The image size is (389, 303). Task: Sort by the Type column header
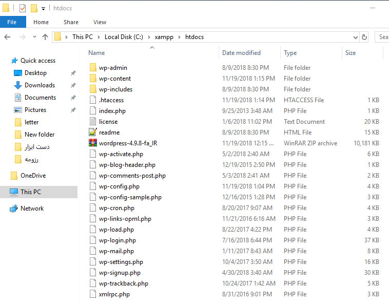tap(290, 53)
